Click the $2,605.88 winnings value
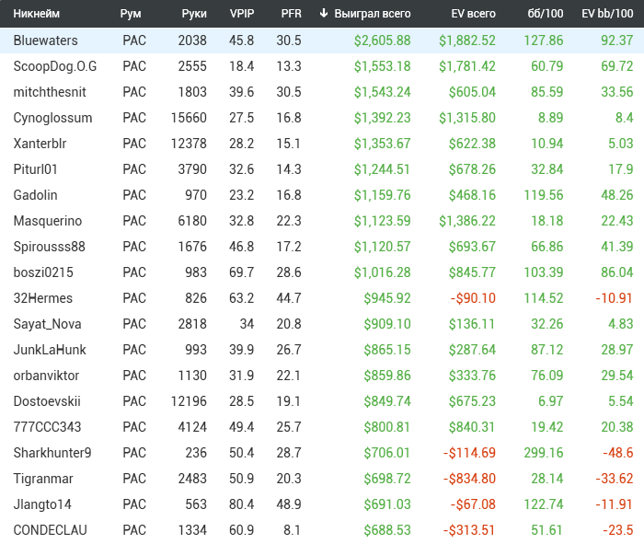Viewport: 644px width, 544px height. point(383,41)
